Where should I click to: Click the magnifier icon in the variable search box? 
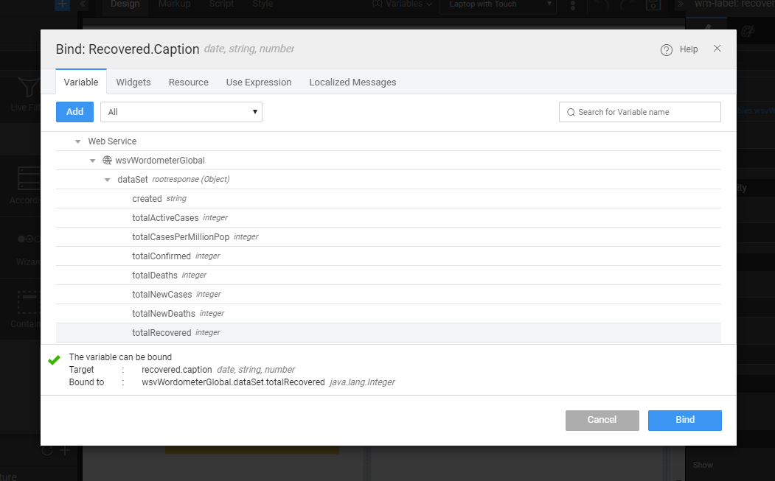pos(570,112)
